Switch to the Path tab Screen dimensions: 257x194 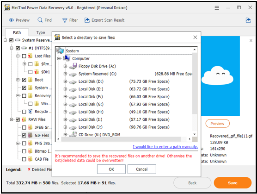17,32
